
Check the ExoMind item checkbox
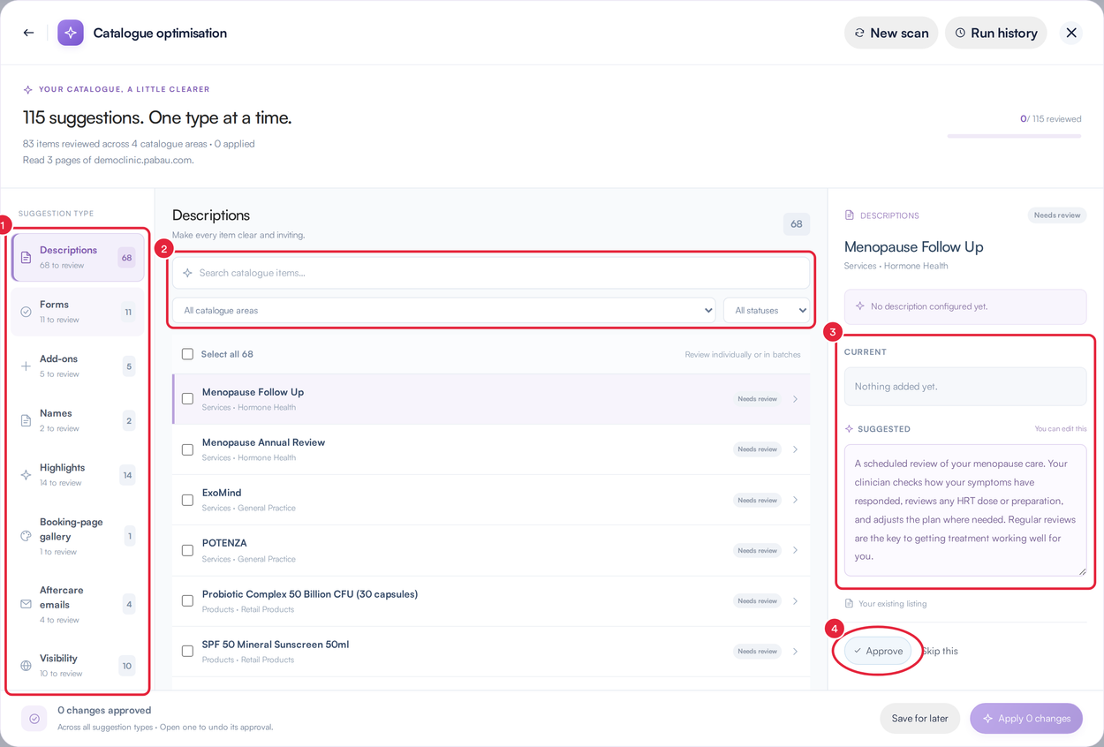tap(187, 500)
